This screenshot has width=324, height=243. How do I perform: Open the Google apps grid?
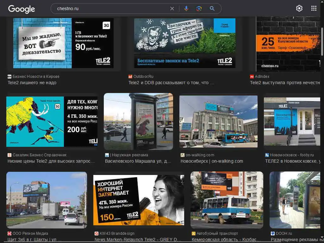click(314, 8)
